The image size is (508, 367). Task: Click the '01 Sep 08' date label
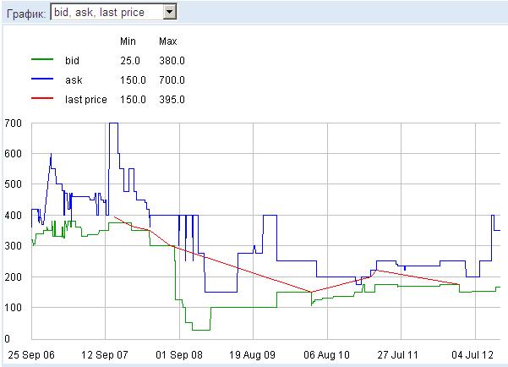179,354
